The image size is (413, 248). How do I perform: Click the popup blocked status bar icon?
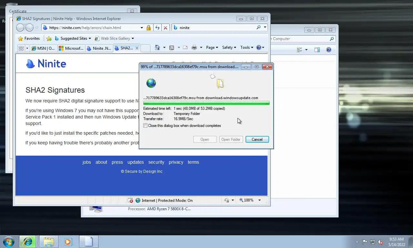pyautogui.click(x=130, y=201)
